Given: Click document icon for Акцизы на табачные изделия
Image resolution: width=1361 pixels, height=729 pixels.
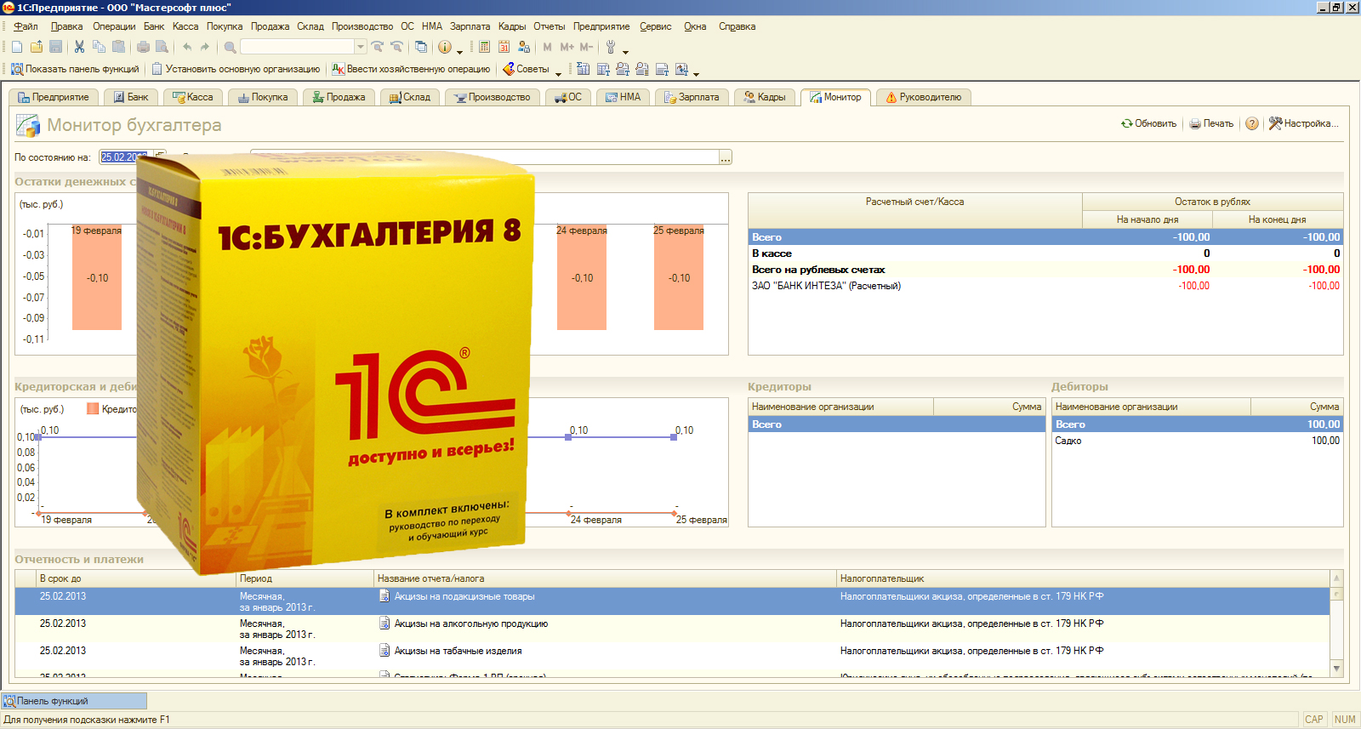Looking at the screenshot, I should click(x=384, y=651).
